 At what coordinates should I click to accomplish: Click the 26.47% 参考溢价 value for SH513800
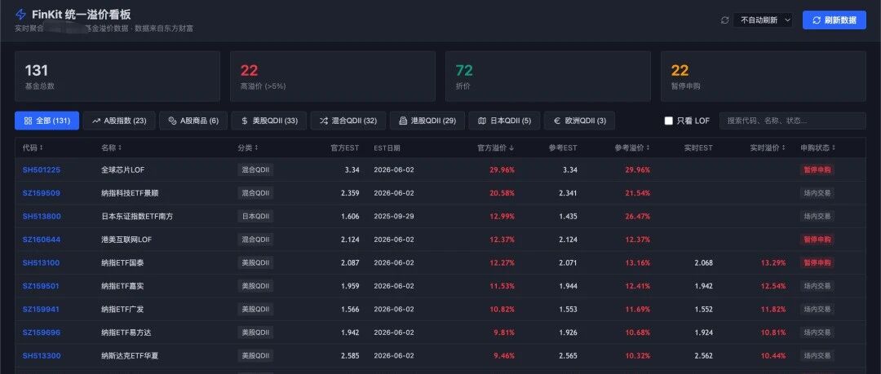click(638, 216)
